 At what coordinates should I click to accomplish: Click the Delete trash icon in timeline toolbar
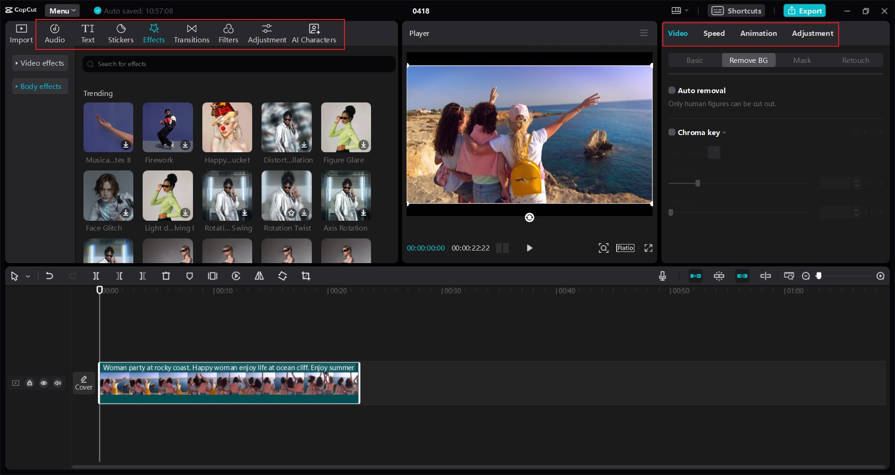166,276
